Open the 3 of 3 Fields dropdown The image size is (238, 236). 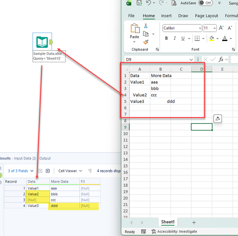(x=21, y=171)
